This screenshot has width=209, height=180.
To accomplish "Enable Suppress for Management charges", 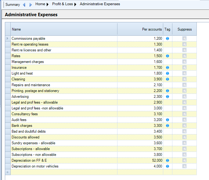I will (x=184, y=62).
